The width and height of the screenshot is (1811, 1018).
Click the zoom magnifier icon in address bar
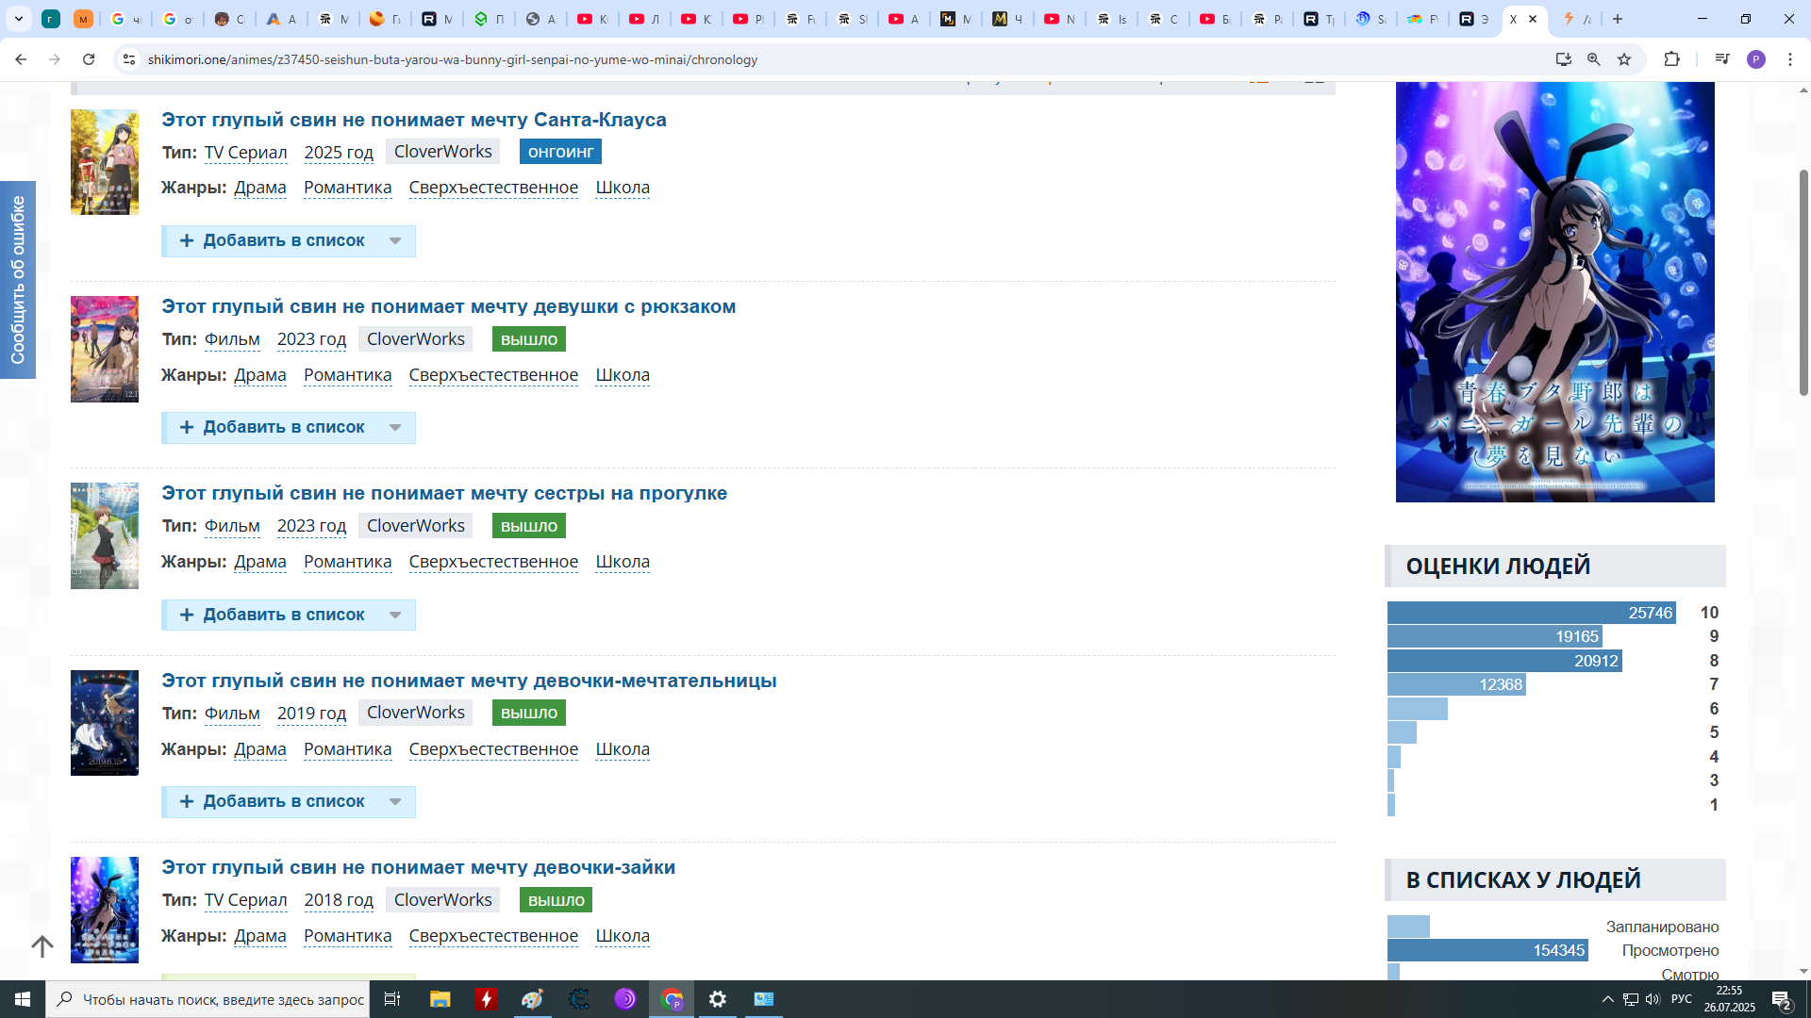(1594, 59)
